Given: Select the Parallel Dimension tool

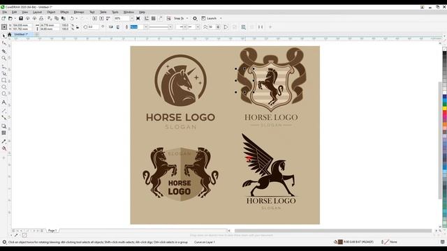Looking at the screenshot, I should click(x=3, y=111).
